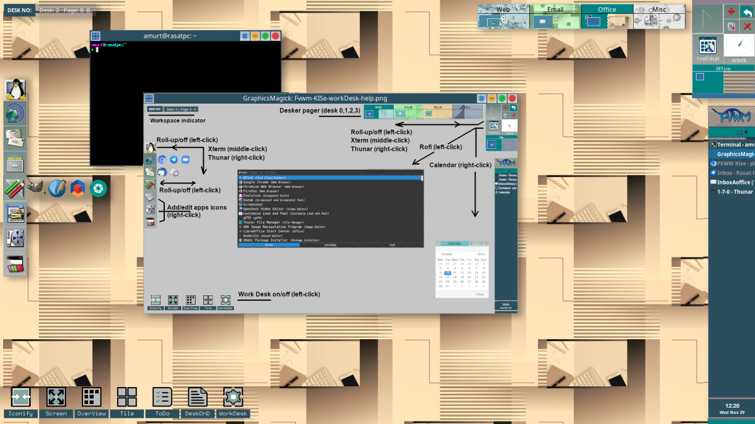
Task: Click the Tile windows button
Action: [126, 402]
